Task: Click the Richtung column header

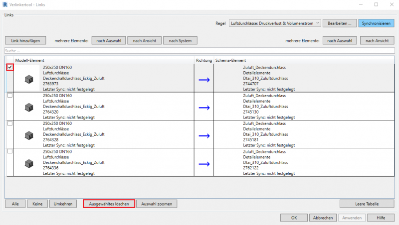Action: pyautogui.click(x=204, y=60)
